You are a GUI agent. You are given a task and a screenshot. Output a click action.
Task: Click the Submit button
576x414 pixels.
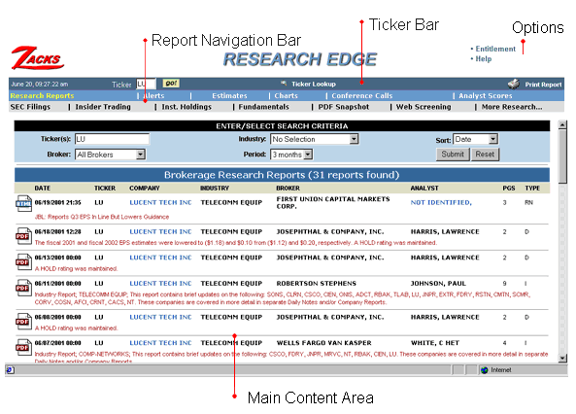(x=453, y=155)
